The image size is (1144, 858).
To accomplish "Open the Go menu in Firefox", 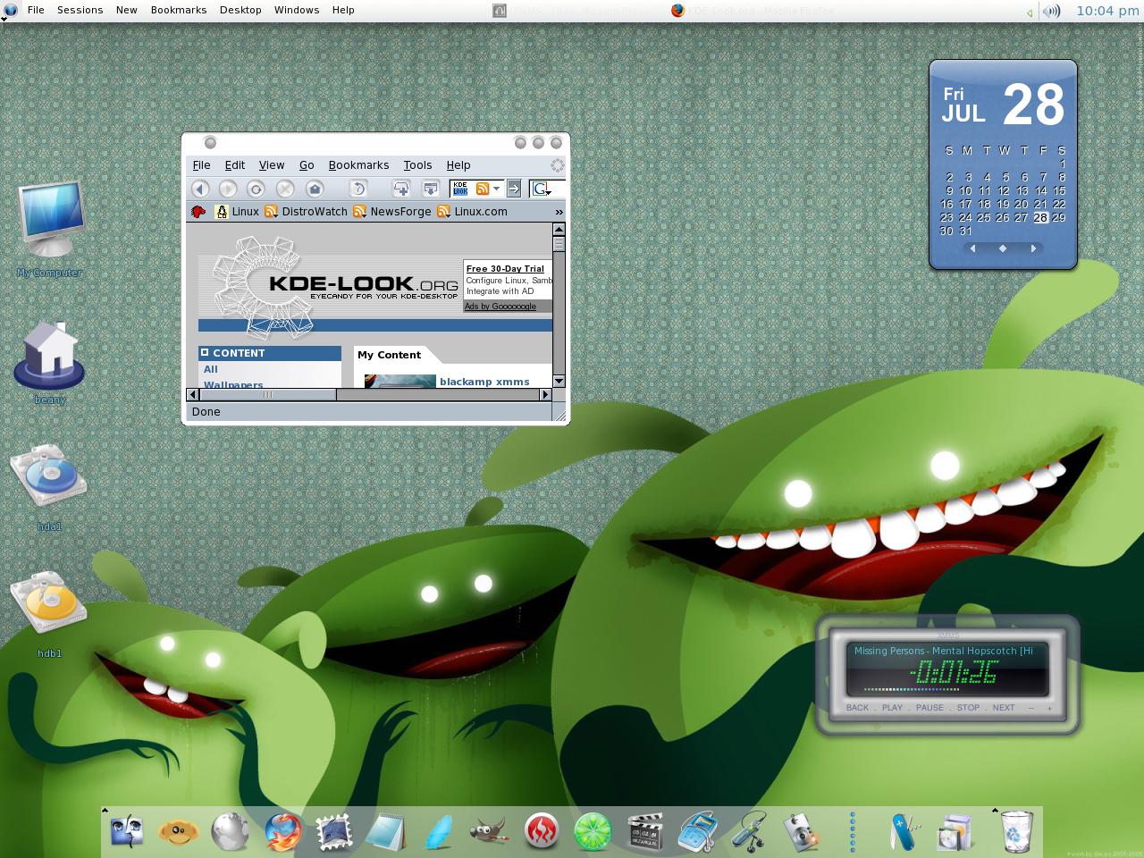I will click(x=307, y=165).
